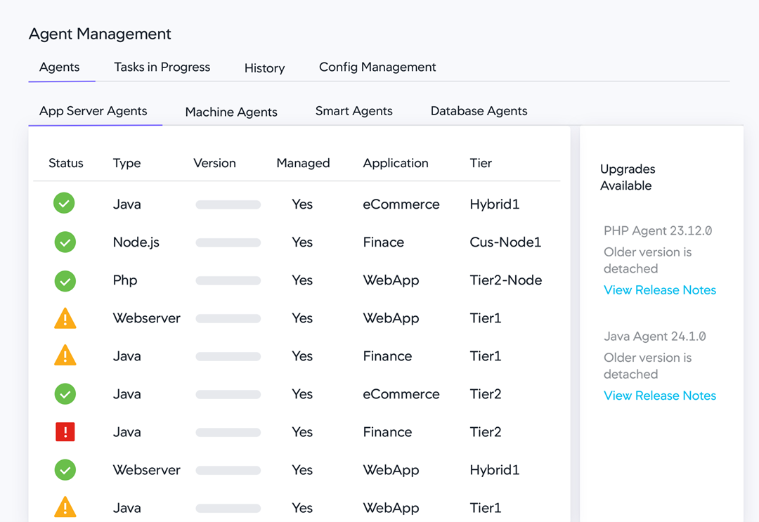Click the Version bar in Node.js row
Viewport: 759px width, 522px height.
coord(228,242)
